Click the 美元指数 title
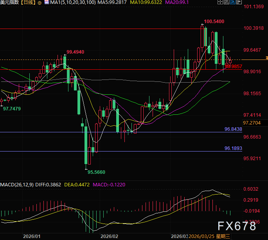Image resolution: width=268 pixels, height=240 pixels. [x=9, y=2]
